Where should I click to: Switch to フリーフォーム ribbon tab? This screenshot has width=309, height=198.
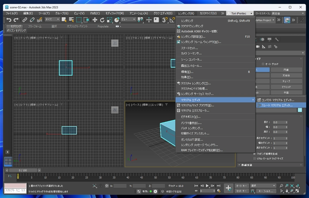click(35, 26)
